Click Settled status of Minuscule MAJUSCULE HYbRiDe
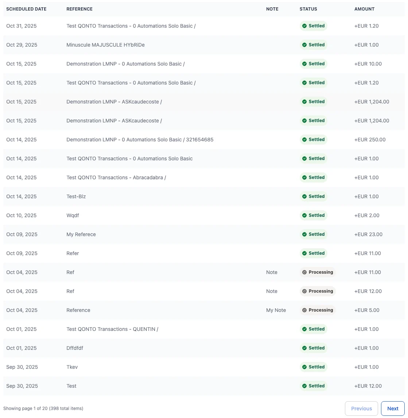Viewport: 408px width, 418px height. coord(313,45)
